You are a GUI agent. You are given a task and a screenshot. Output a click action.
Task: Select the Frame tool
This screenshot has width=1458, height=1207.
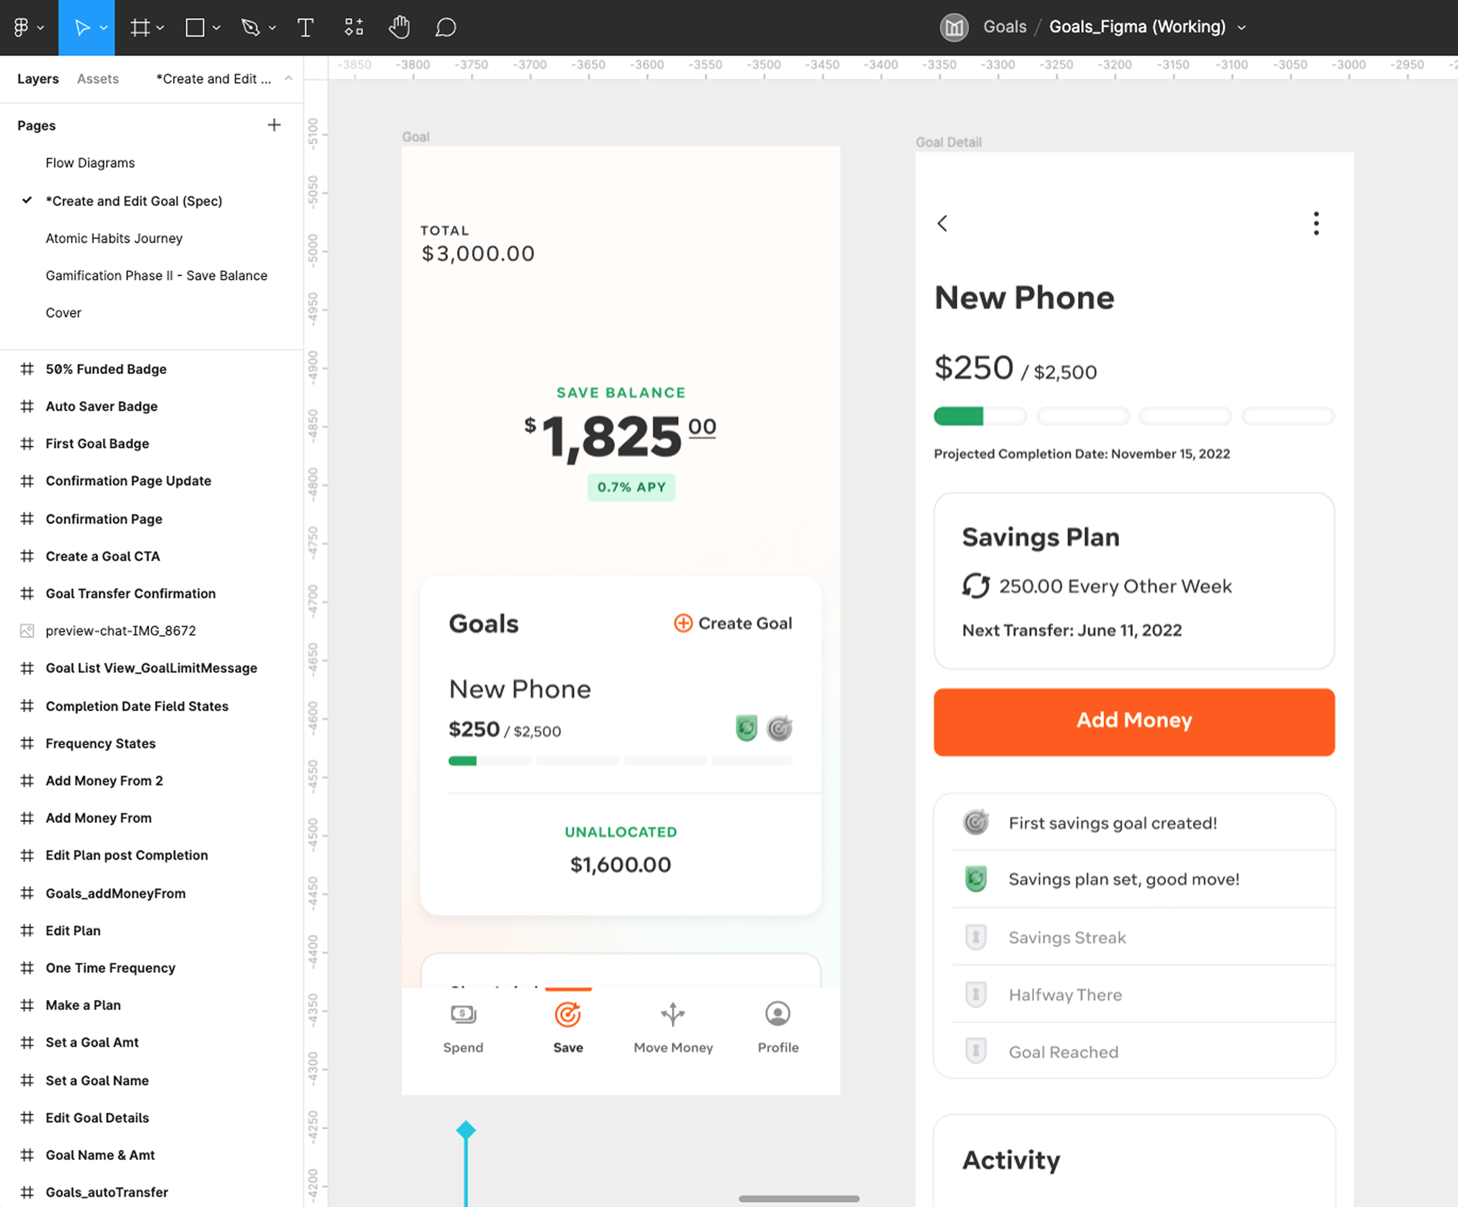[140, 28]
